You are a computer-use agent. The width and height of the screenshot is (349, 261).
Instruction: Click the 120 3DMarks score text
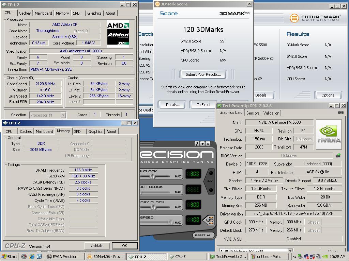203,30
